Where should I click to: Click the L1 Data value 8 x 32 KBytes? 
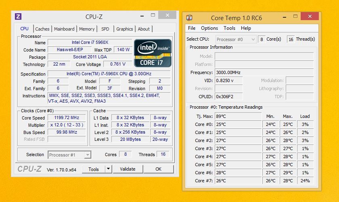click(130, 118)
